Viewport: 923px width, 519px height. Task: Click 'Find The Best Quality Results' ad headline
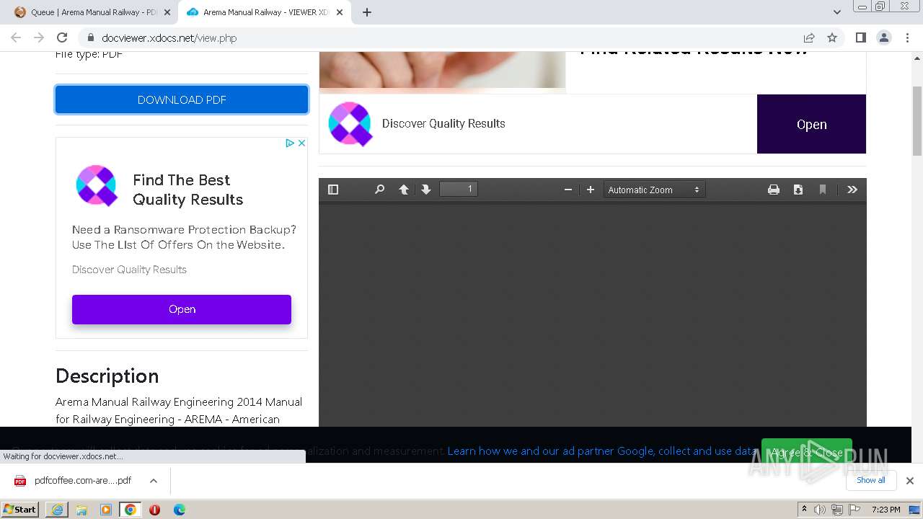click(x=187, y=190)
